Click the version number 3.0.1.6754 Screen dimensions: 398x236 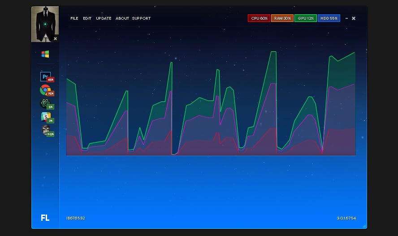pyautogui.click(x=346, y=218)
